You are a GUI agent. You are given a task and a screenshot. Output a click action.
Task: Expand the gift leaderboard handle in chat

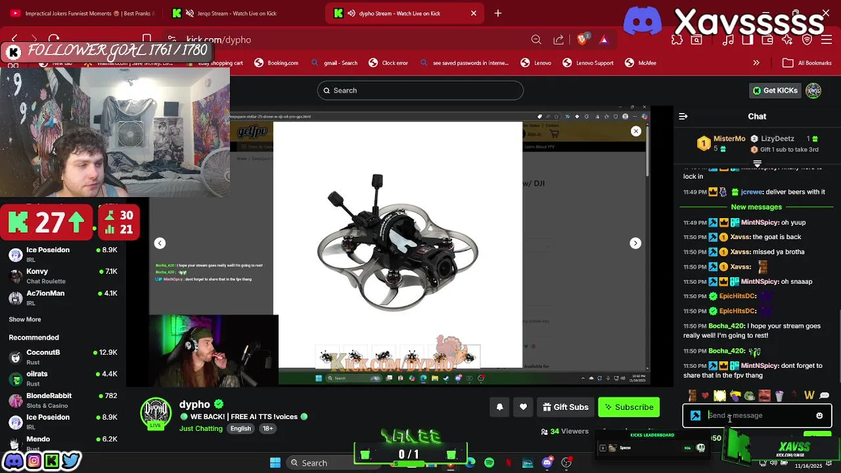pos(757,162)
